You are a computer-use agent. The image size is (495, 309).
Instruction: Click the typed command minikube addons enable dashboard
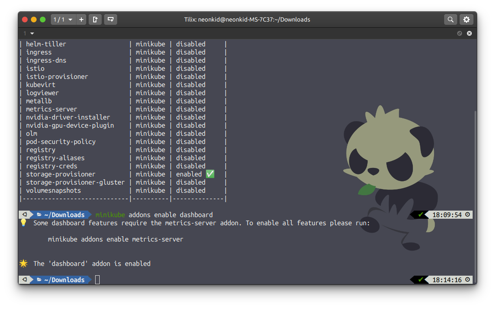click(x=154, y=215)
